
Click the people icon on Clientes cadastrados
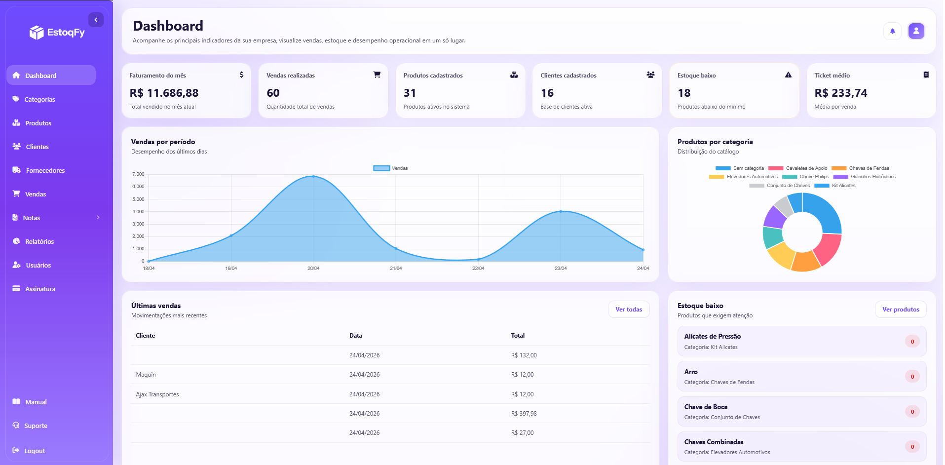click(650, 75)
